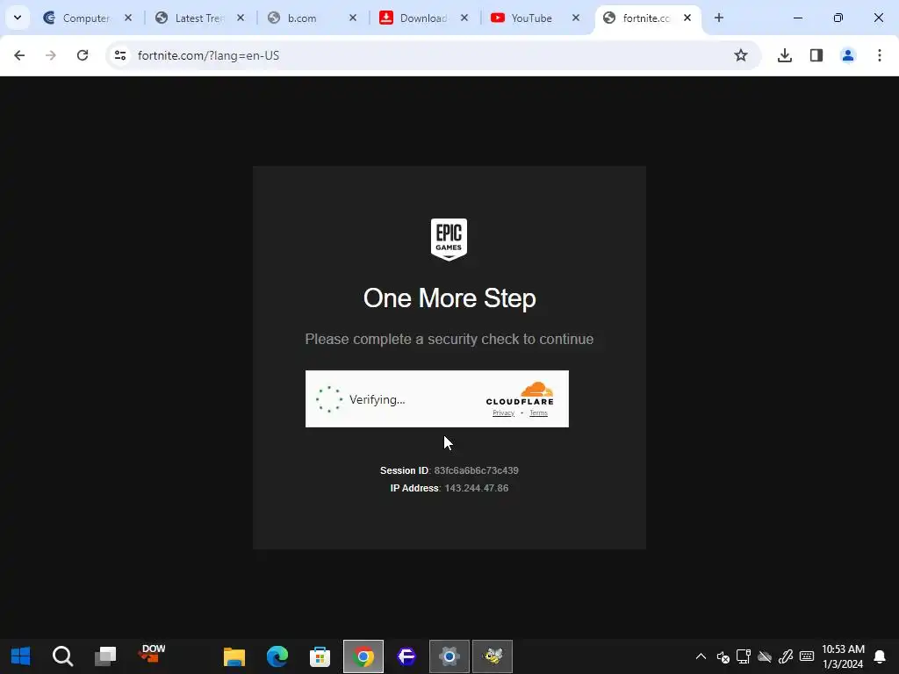Launch Microsoft Edge from taskbar
The height and width of the screenshot is (674, 899).
coord(277,656)
